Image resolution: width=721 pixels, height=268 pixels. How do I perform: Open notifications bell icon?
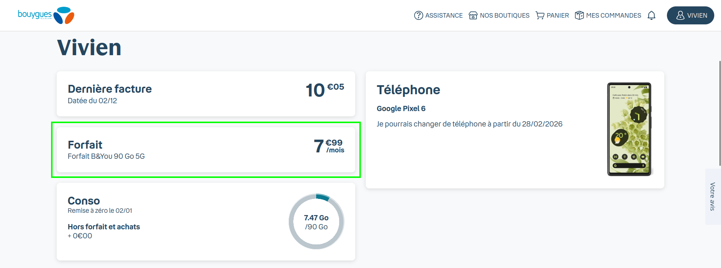[x=652, y=15]
